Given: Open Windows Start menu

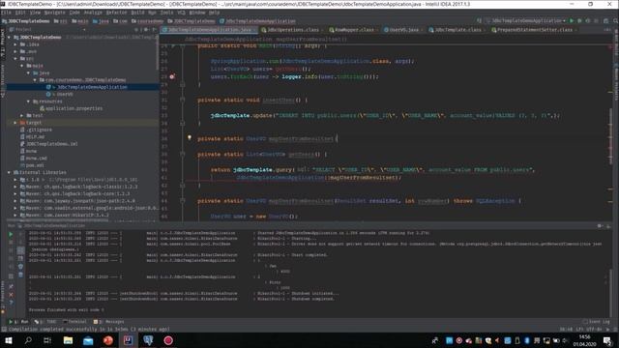Looking at the screenshot, I should 8,340.
